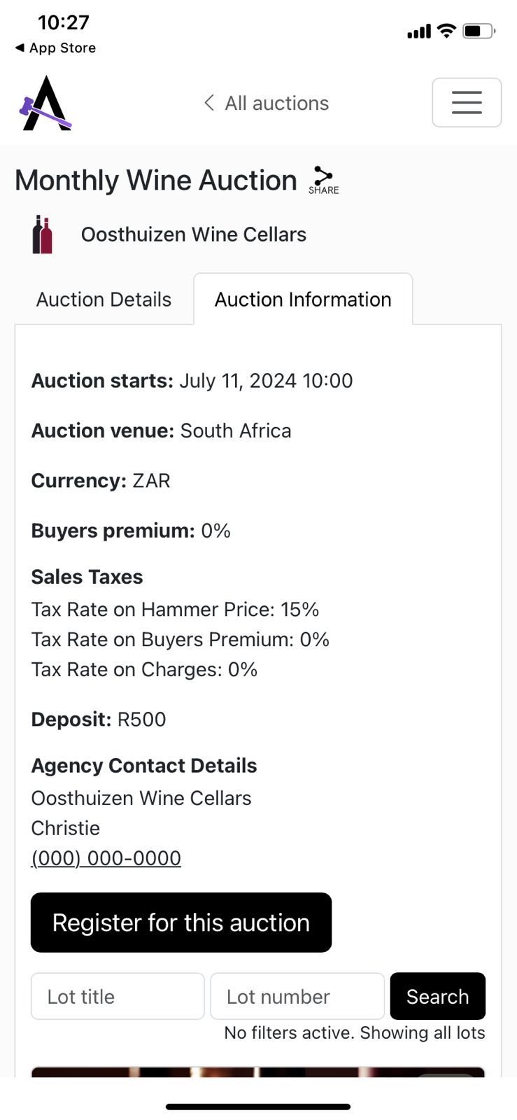Focus the Lot title field

pos(118,996)
